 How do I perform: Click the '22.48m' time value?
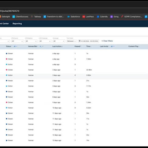tap(89, 70)
